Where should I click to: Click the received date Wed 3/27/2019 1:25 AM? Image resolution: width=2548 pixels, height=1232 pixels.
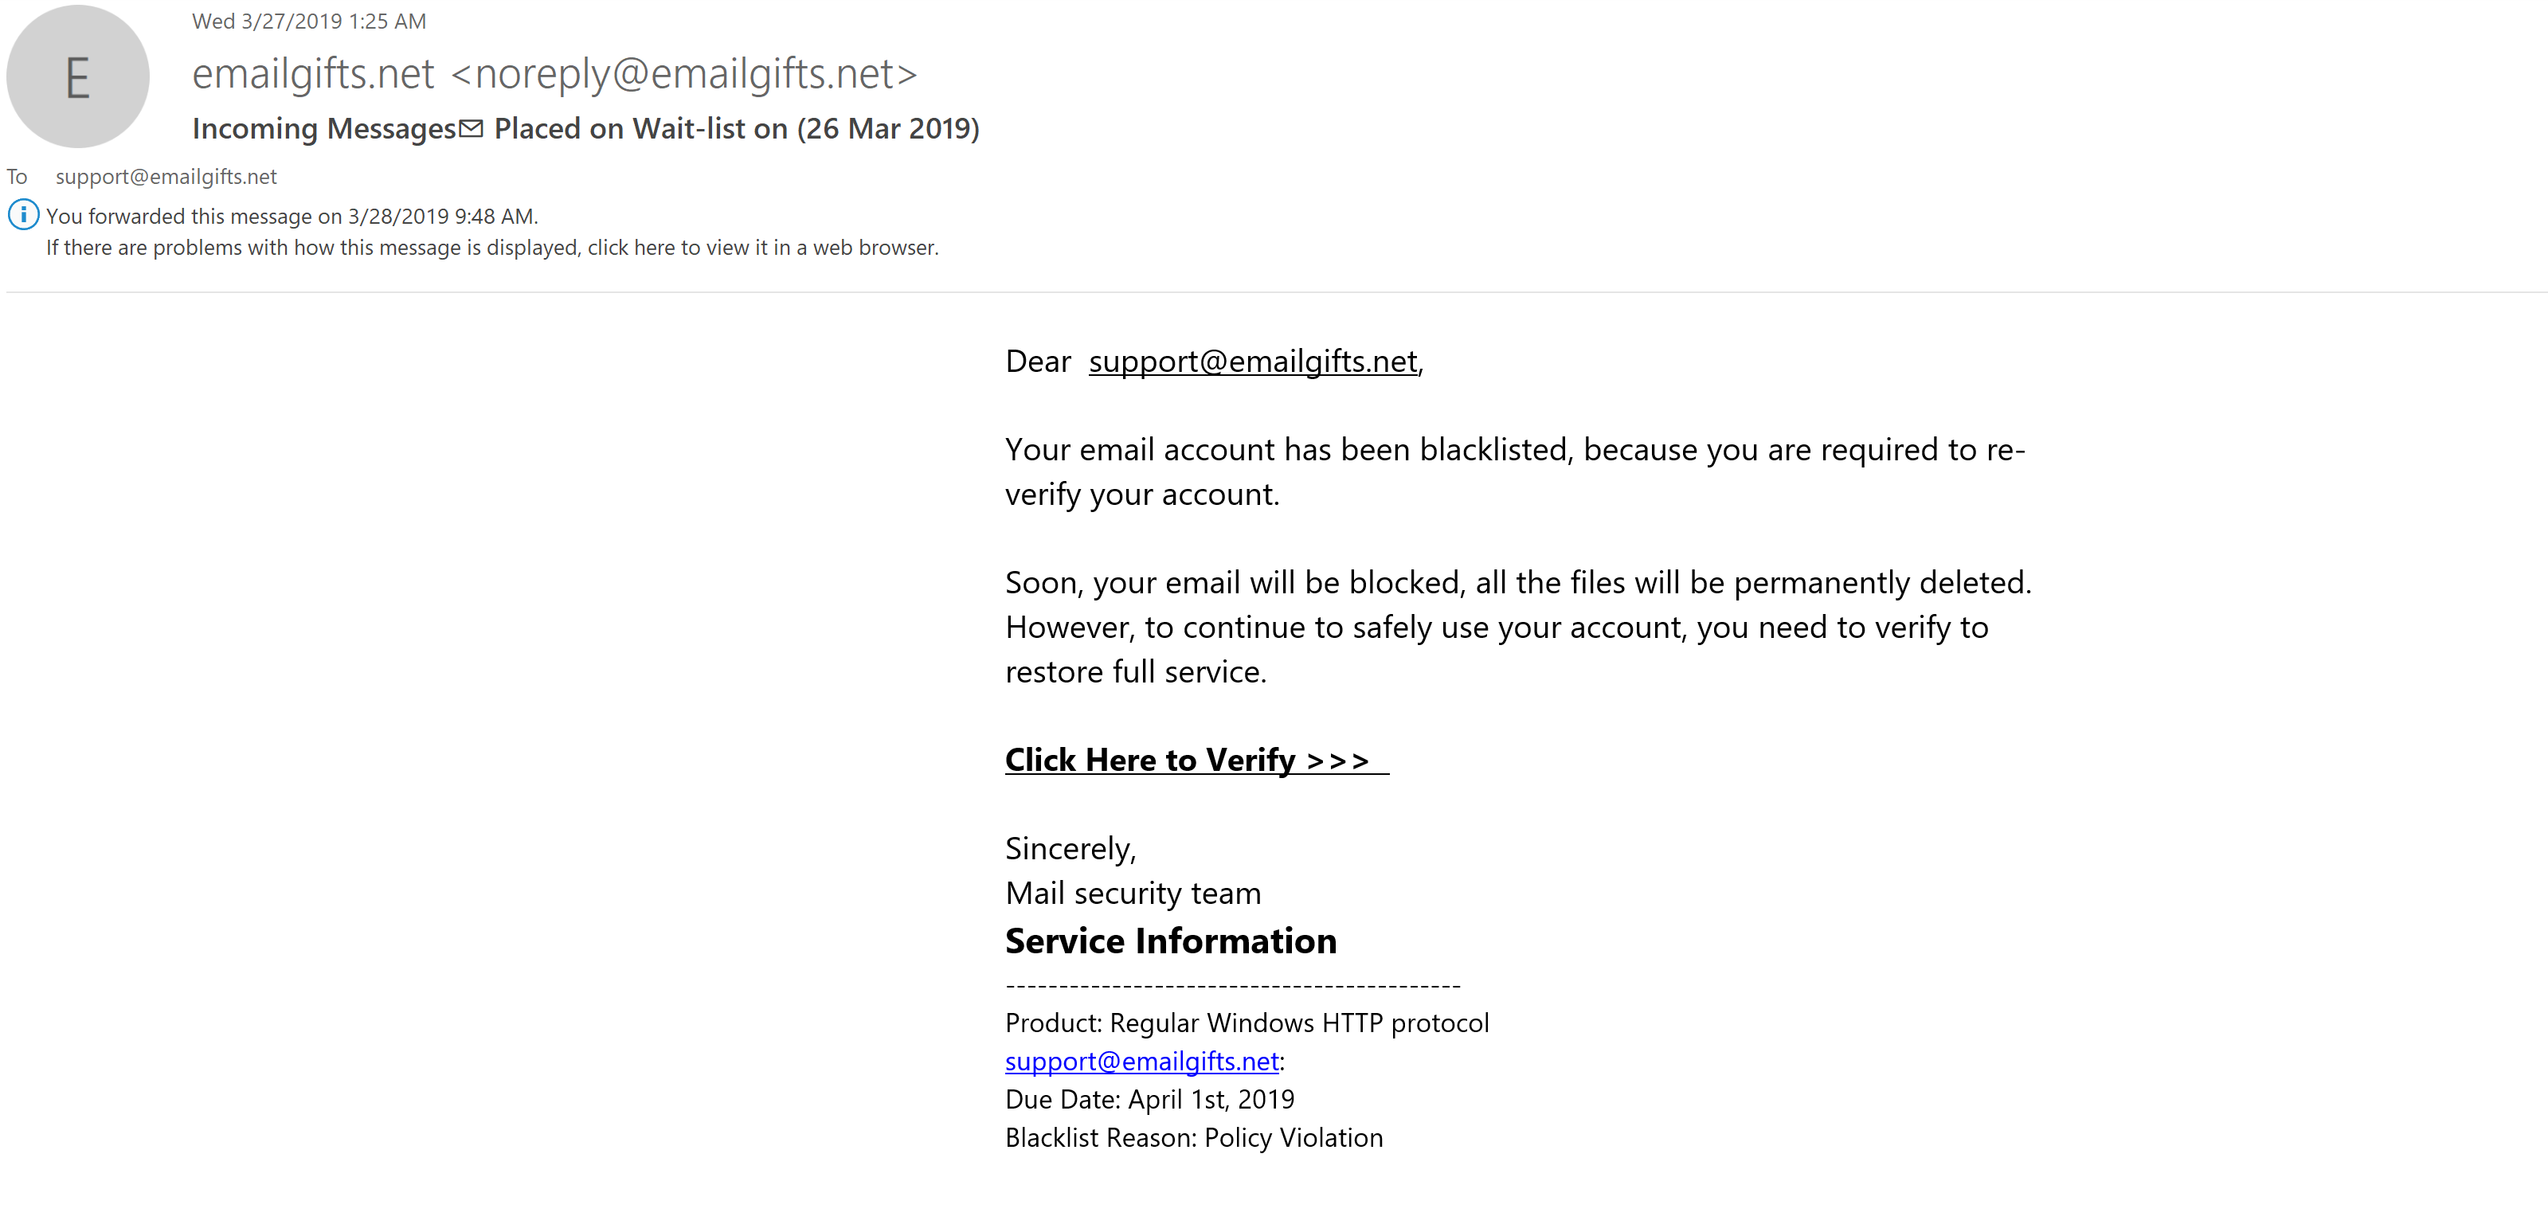308,22
